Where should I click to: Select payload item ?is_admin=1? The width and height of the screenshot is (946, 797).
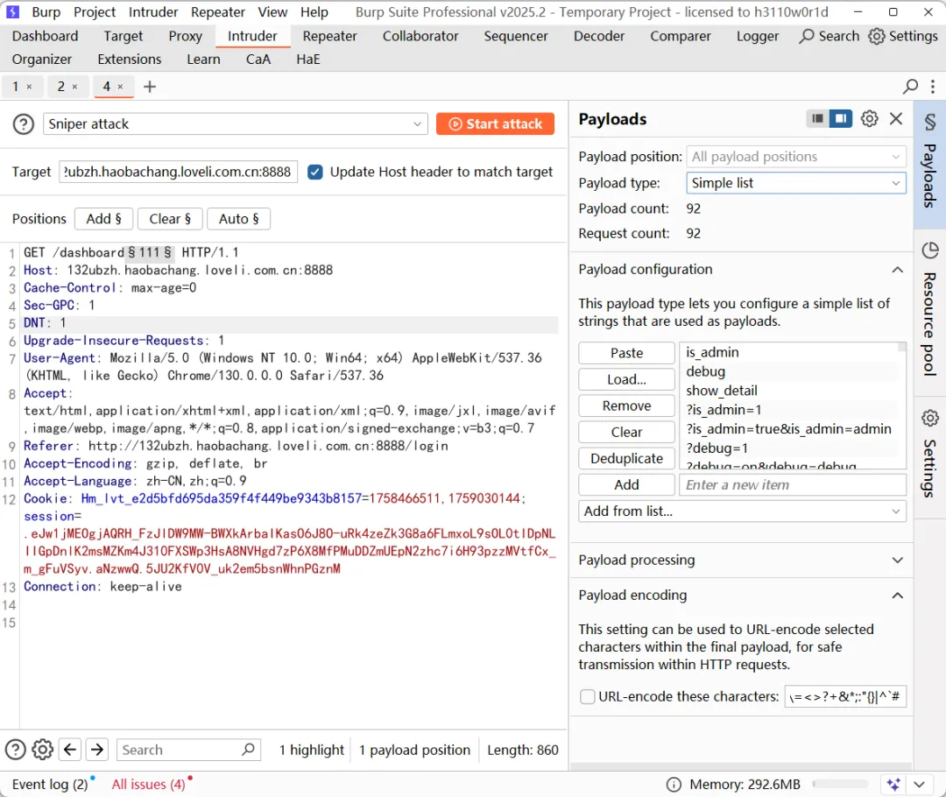coord(724,410)
